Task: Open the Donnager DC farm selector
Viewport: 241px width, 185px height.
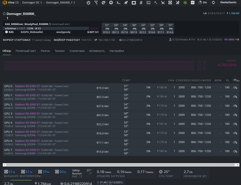Action: [x=32, y=3]
